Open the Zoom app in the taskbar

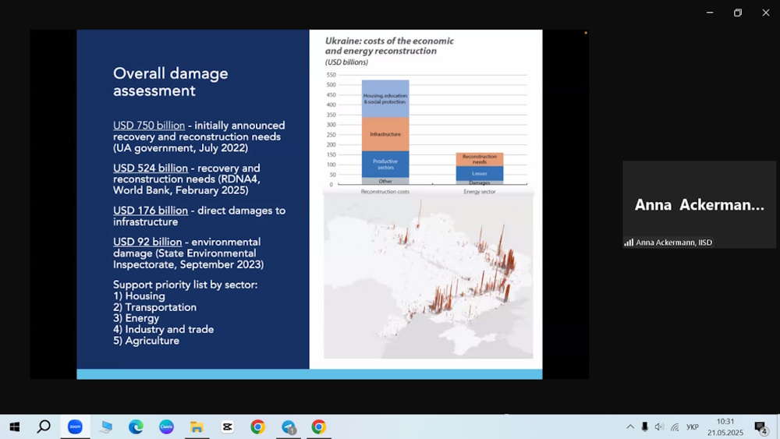click(75, 427)
